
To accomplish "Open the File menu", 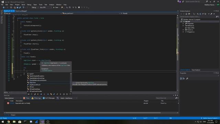I will pyautogui.click(x=2, y=4).
